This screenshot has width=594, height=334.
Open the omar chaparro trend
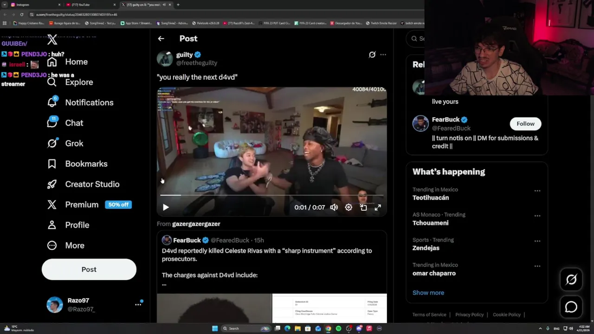point(434,273)
